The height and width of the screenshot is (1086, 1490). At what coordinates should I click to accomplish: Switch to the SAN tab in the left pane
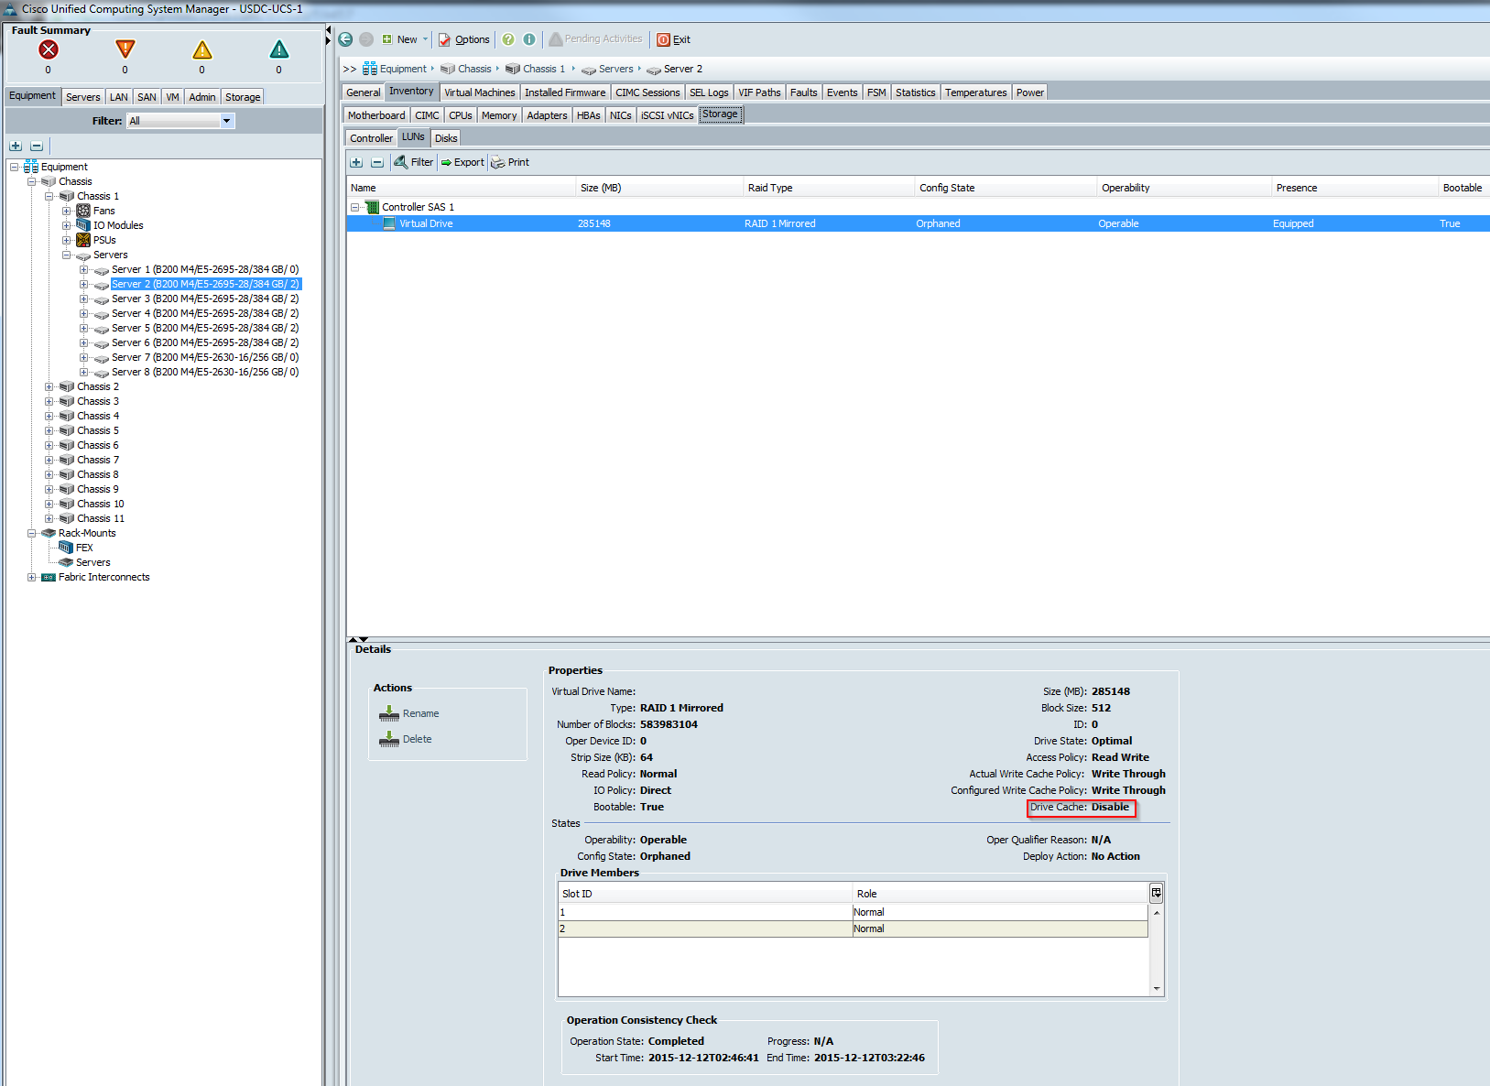[146, 96]
